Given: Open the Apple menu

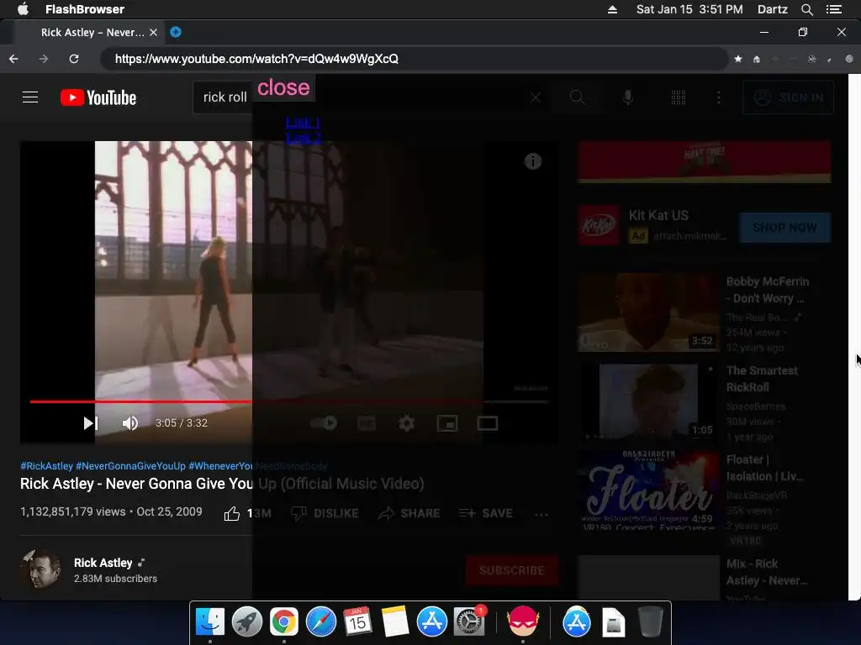Looking at the screenshot, I should coord(23,8).
